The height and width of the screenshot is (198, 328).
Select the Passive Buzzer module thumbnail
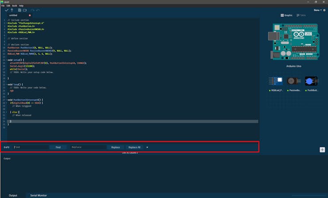pyautogui.click(x=293, y=81)
